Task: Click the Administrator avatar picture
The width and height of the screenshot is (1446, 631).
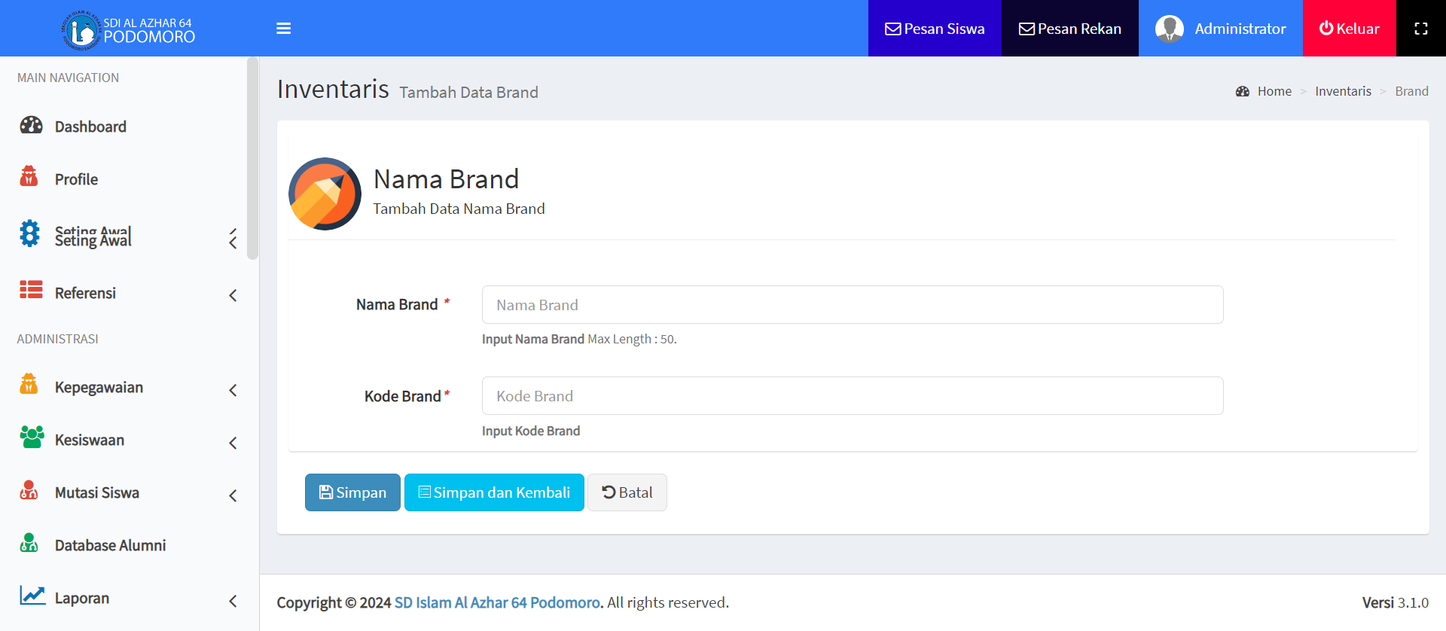Action: tap(1169, 29)
